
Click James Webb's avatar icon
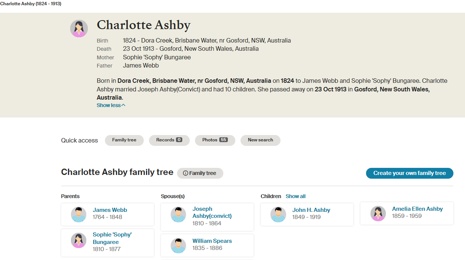tap(78, 214)
